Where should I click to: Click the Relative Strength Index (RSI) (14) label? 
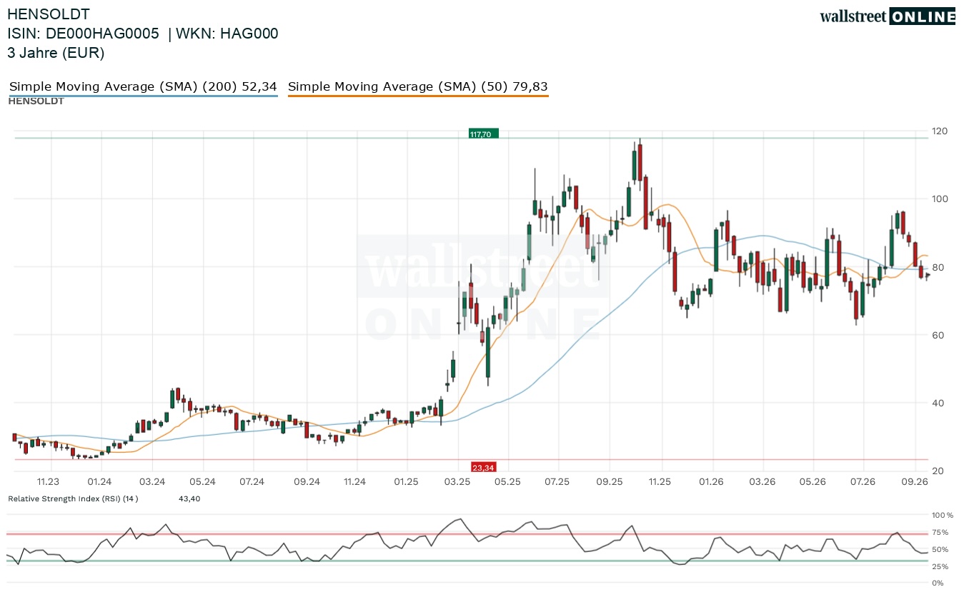(73, 498)
